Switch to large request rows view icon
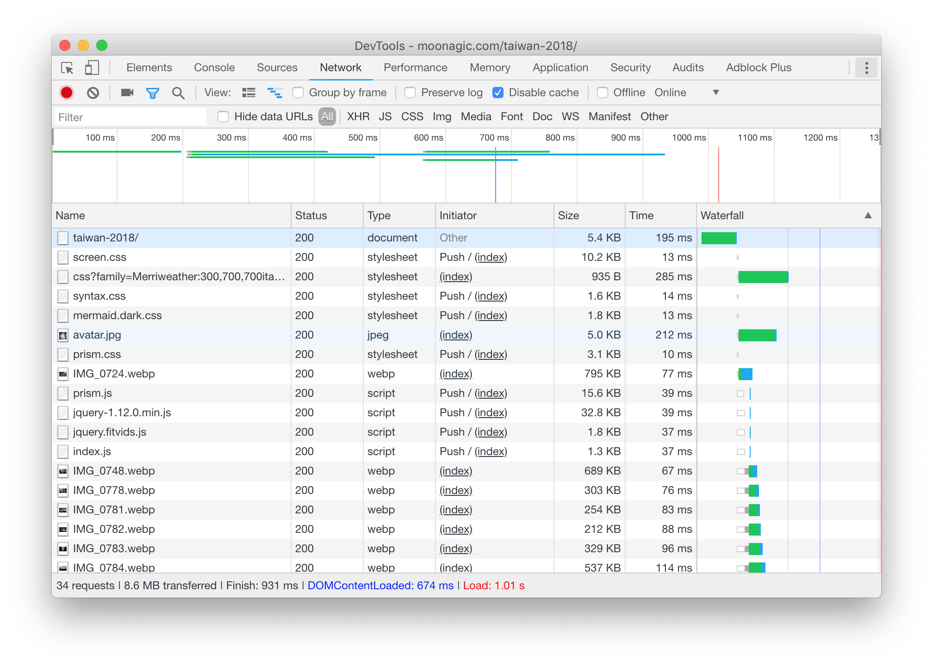Screen dimensions: 933x666 pos(249,92)
